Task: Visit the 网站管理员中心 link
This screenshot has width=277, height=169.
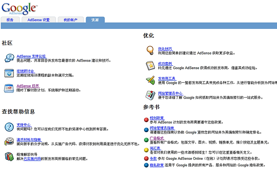Action: pyautogui.click(x=170, y=93)
